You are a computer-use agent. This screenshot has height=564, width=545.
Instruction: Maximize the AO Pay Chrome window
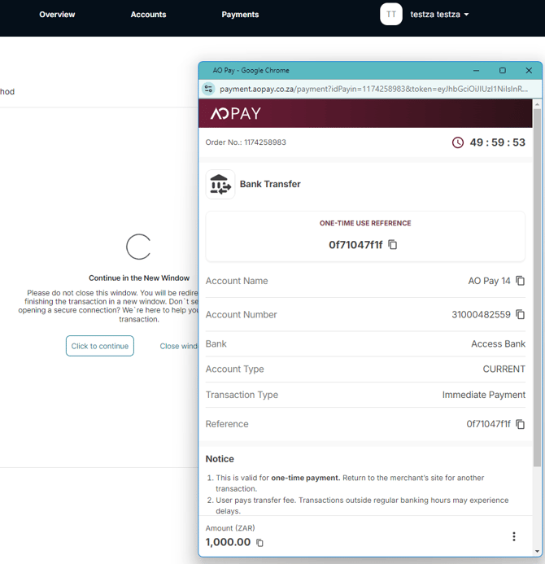coord(503,71)
